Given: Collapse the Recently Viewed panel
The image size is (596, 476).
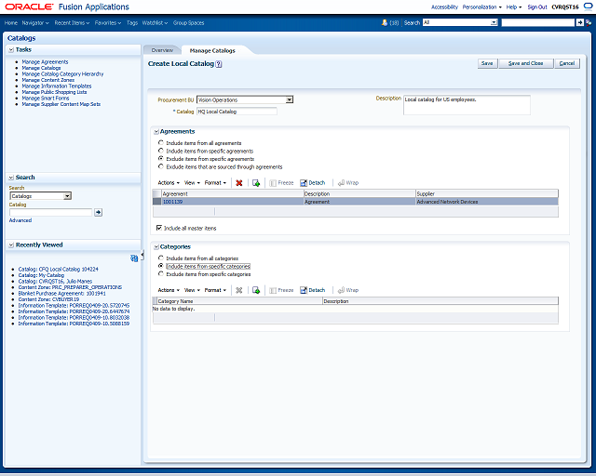Looking at the screenshot, I should tap(11, 245).
